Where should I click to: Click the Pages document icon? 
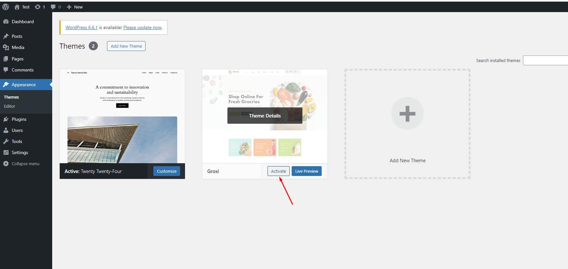point(6,59)
